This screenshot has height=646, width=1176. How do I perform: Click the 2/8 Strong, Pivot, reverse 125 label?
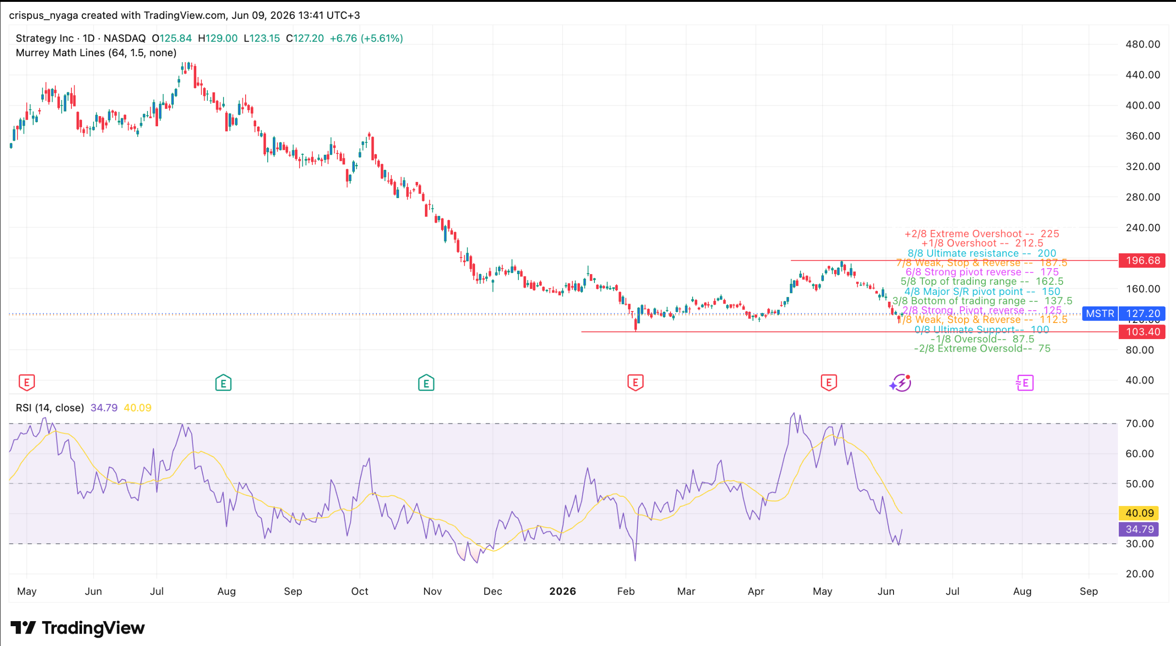click(x=982, y=310)
